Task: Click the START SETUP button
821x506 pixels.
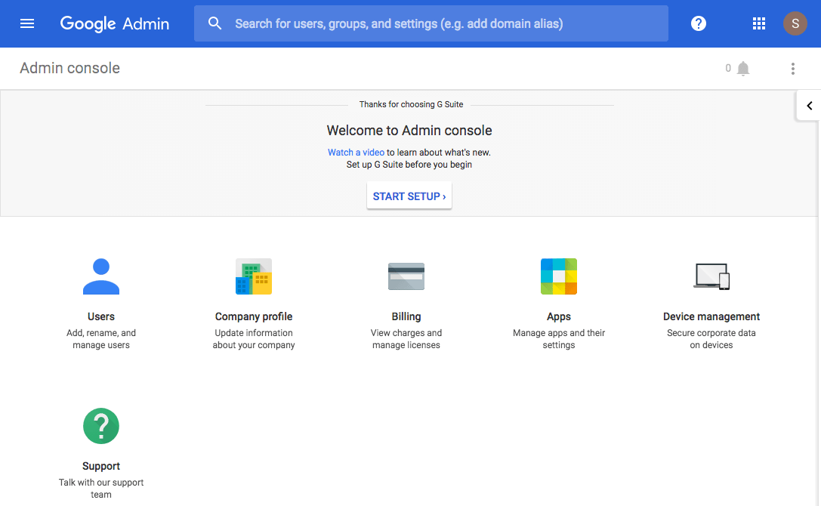Action: tap(409, 196)
